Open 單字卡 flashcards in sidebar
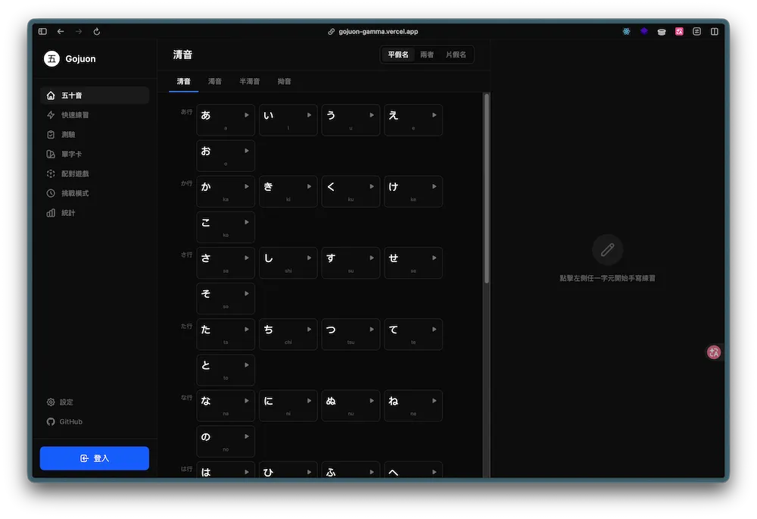The height and width of the screenshot is (519, 757). click(x=71, y=155)
